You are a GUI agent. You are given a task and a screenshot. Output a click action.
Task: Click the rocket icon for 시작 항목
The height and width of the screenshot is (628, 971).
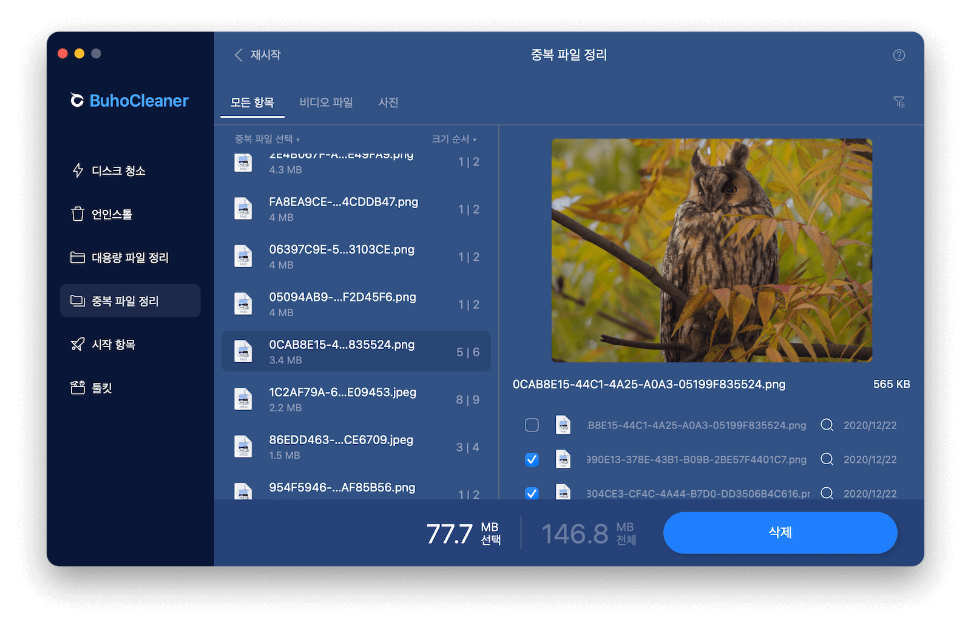click(x=78, y=345)
